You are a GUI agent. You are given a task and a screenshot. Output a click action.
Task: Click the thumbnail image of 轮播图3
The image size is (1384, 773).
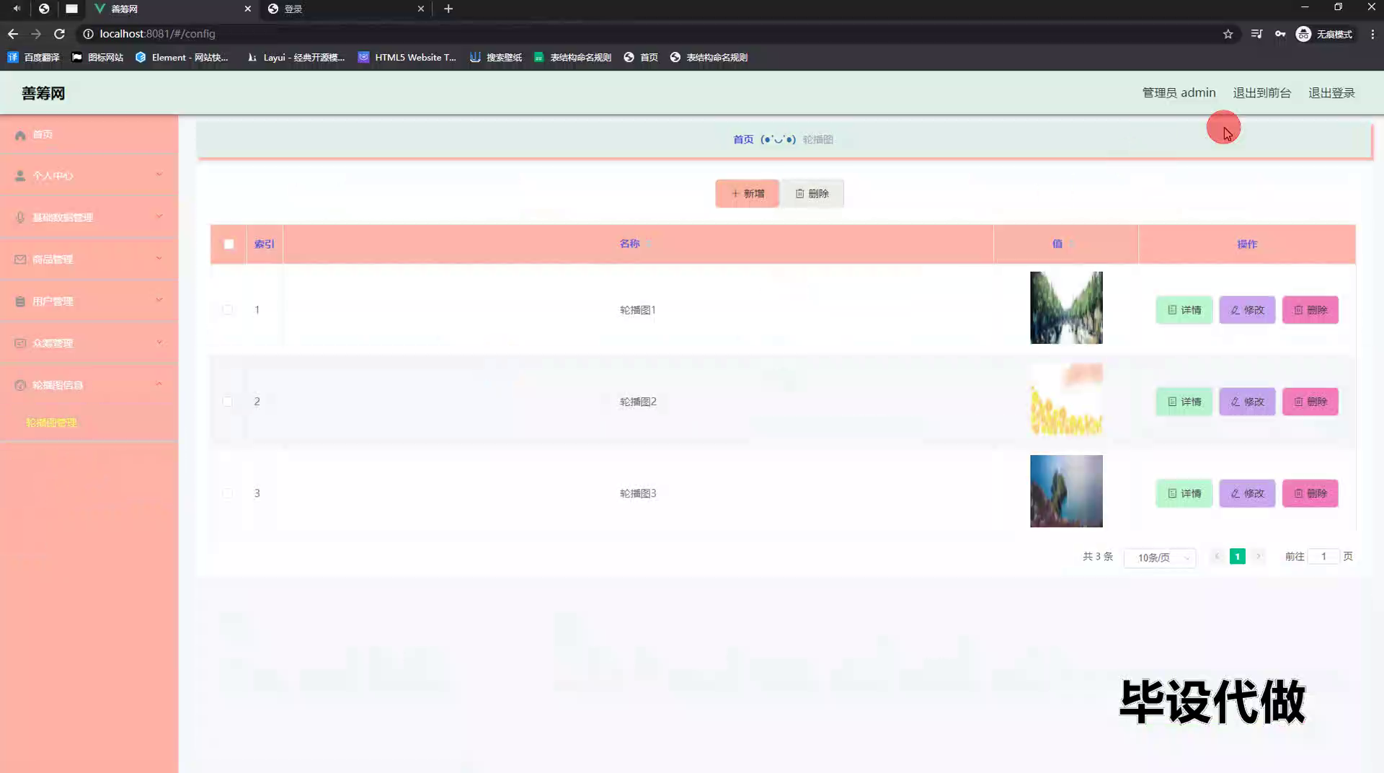(1066, 491)
